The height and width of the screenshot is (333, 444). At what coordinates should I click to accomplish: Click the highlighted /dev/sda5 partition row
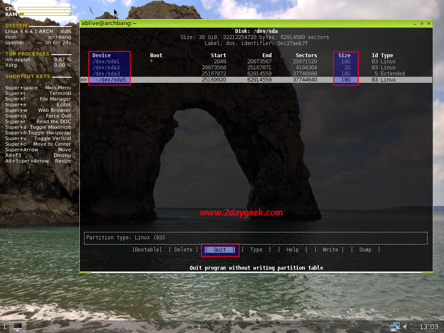pyautogui.click(x=256, y=80)
